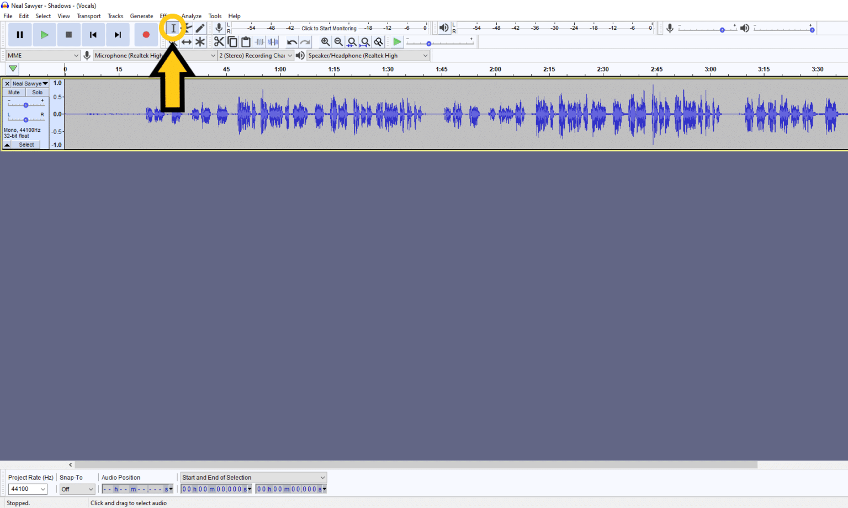Mute the Neal Sawyer track
Viewport: 848px width, 508px height.
point(13,92)
